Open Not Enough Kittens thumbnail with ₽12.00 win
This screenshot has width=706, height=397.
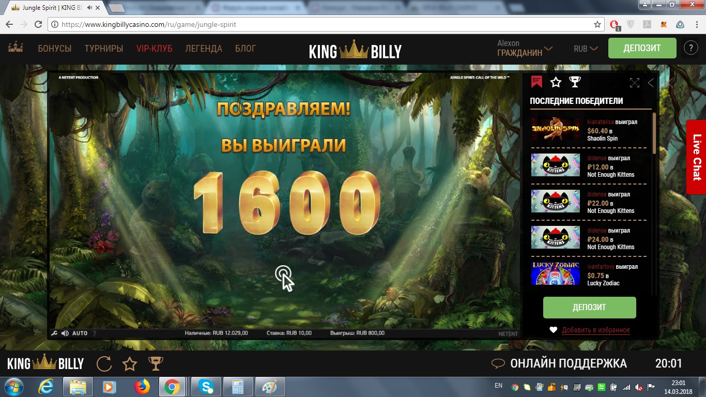(556, 165)
